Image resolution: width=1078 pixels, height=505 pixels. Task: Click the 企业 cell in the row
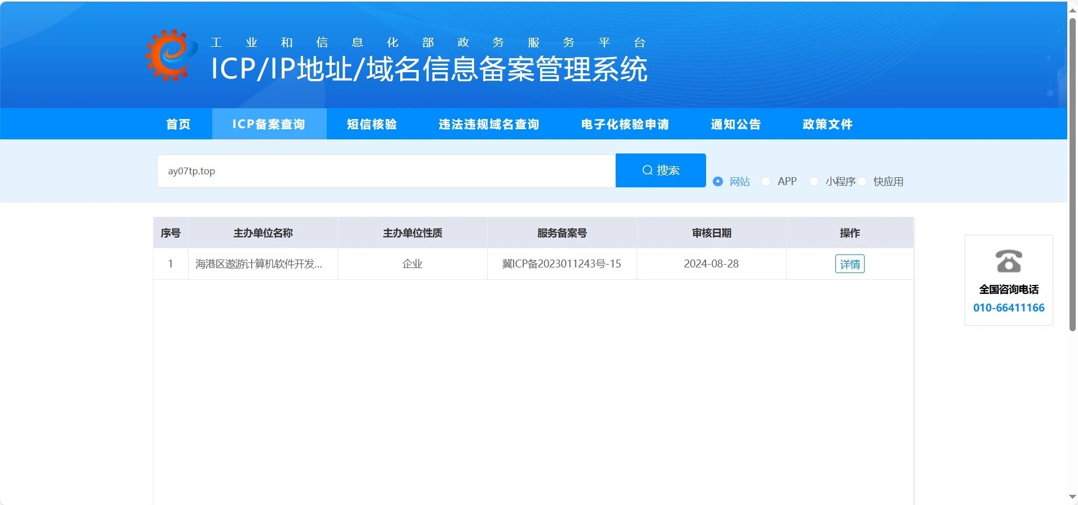(413, 264)
